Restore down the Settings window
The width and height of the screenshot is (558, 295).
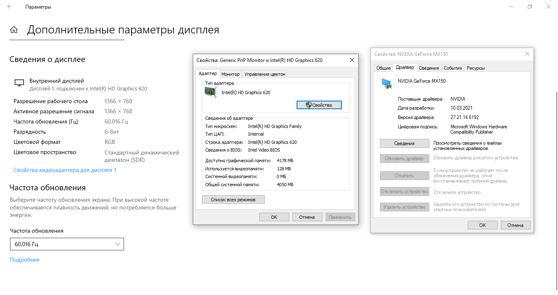tap(530, 7)
